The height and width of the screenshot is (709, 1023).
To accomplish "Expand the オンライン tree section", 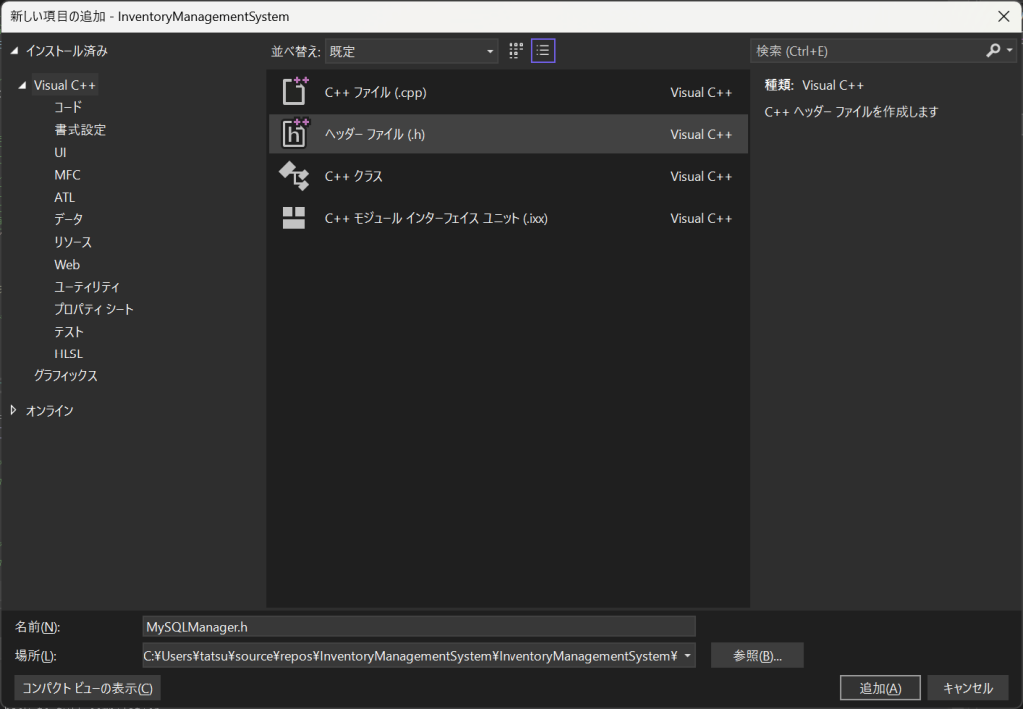I will [x=14, y=410].
